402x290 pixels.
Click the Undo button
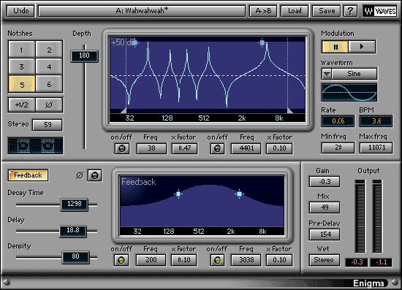coord(20,11)
